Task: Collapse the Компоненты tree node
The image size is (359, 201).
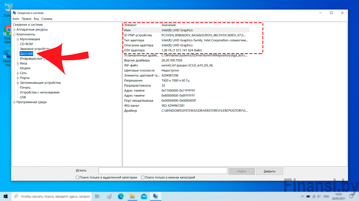Action: [14, 35]
